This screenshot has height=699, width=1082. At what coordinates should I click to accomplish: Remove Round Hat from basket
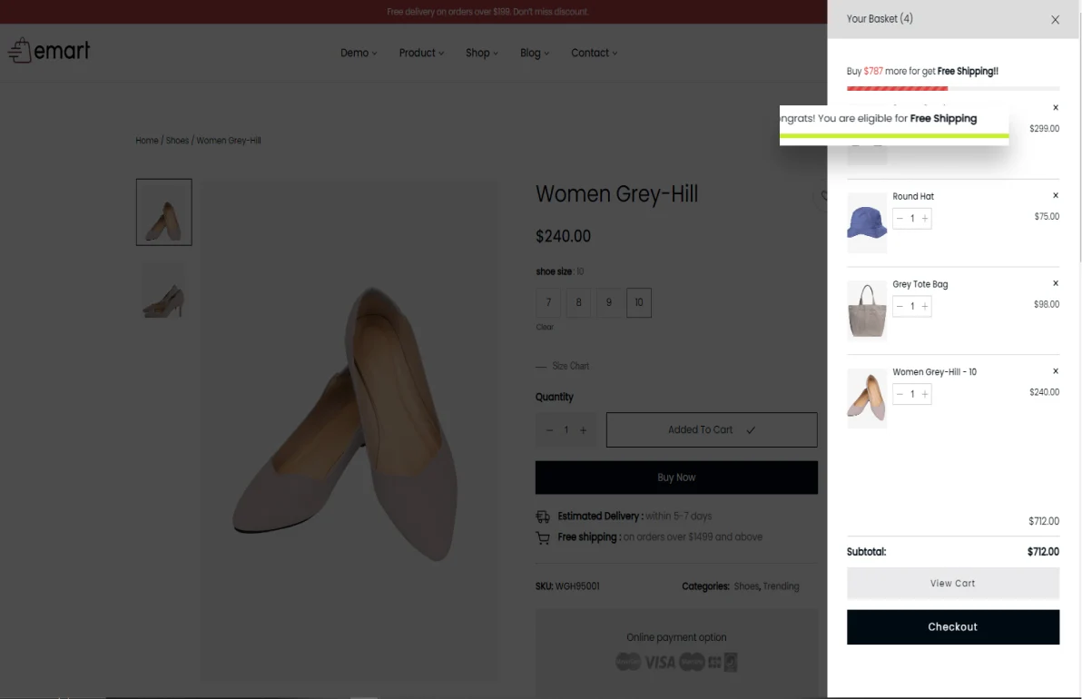click(1055, 196)
